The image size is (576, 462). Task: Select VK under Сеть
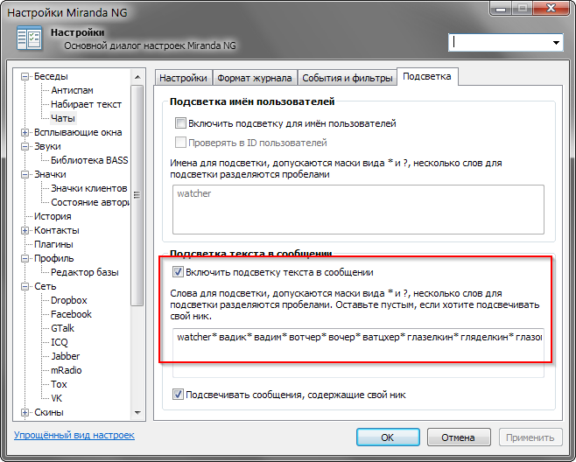pyautogui.click(x=57, y=398)
